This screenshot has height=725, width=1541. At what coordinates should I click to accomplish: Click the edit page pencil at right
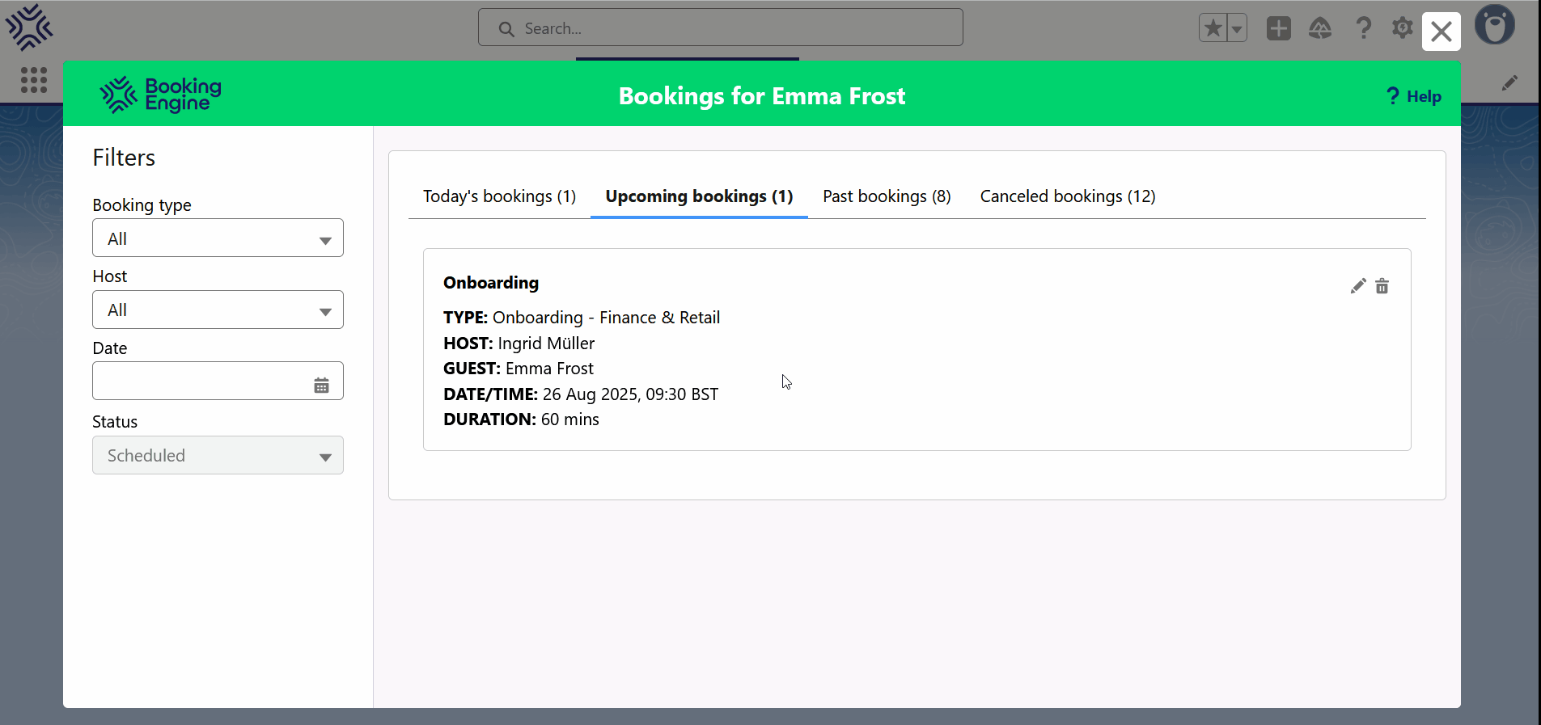[1509, 82]
